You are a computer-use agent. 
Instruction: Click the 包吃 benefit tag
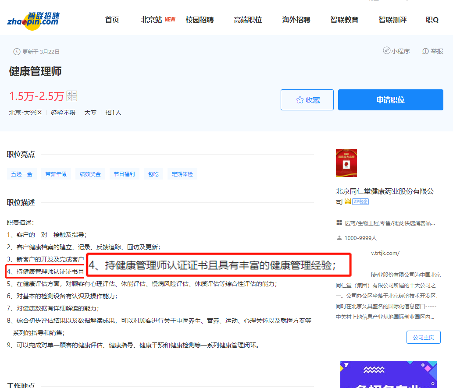(153, 174)
